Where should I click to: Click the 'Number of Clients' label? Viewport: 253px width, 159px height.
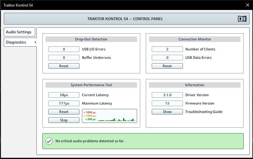pyautogui.click(x=200, y=49)
